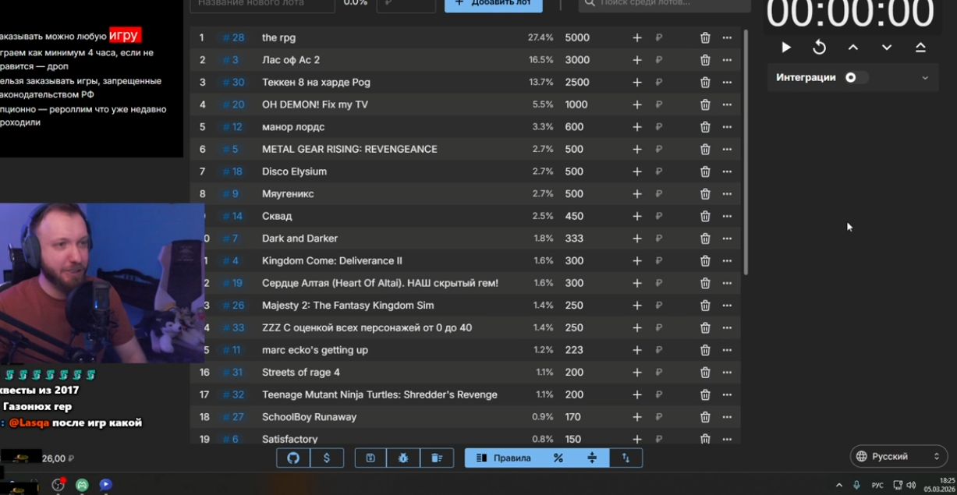Start the auction timer with play button
The height and width of the screenshot is (495, 957).
[x=786, y=48]
